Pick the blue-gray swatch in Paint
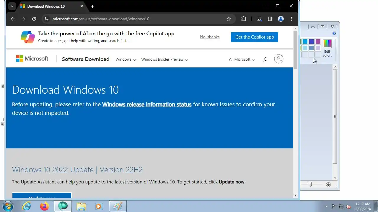 point(312,48)
